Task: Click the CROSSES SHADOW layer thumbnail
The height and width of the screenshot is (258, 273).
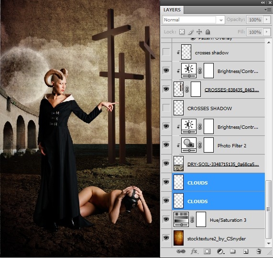Action: 178,108
